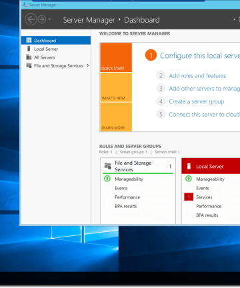Click Manageability in Local Server tile
The width and height of the screenshot is (240, 288).
click(210, 179)
